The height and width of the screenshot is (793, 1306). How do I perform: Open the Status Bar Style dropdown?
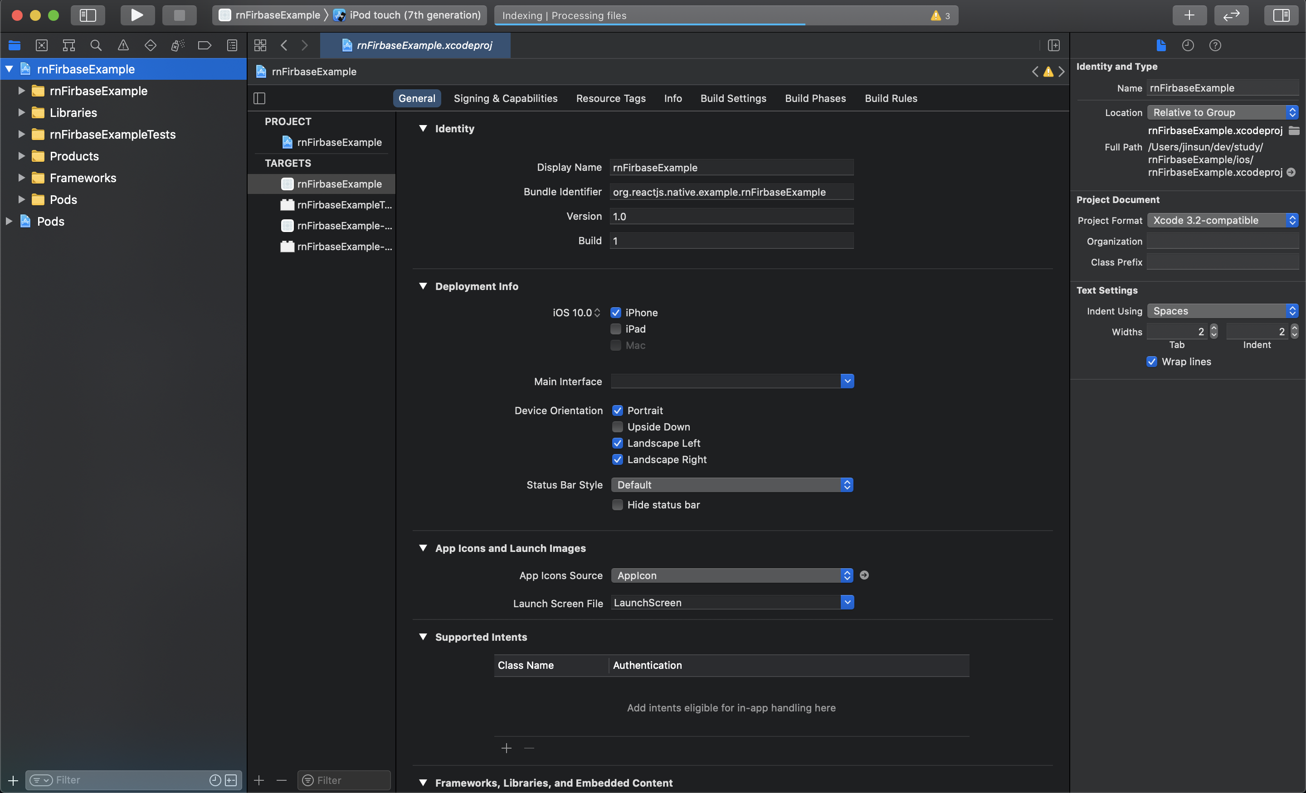(x=732, y=485)
